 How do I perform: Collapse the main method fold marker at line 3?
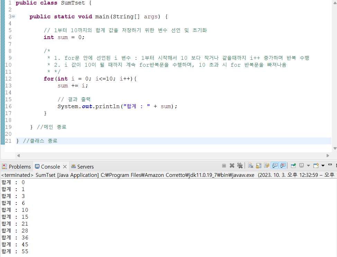click(x=13, y=17)
